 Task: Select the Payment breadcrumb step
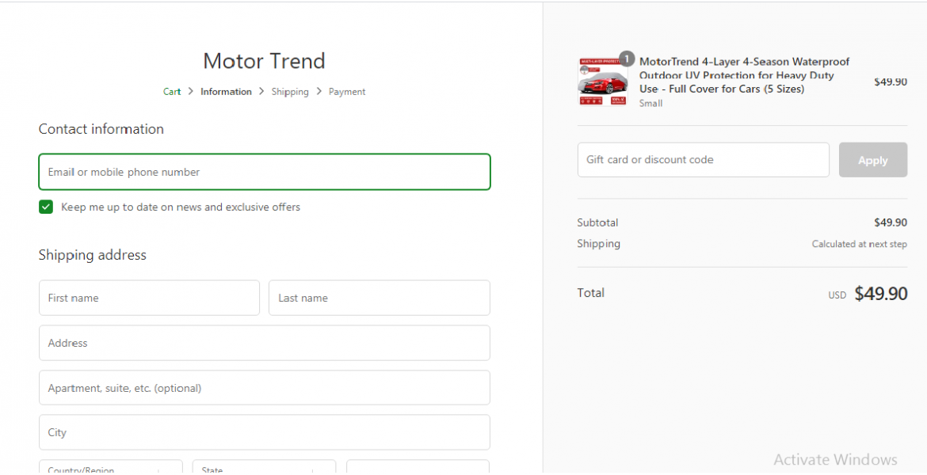(x=347, y=92)
